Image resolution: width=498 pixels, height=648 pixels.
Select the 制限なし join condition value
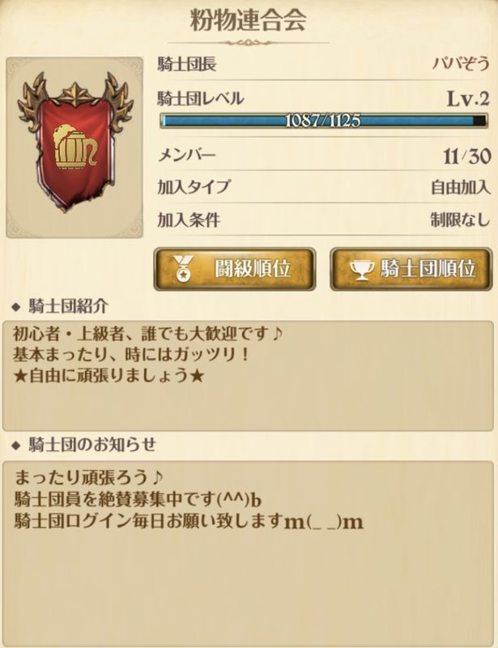click(x=461, y=220)
